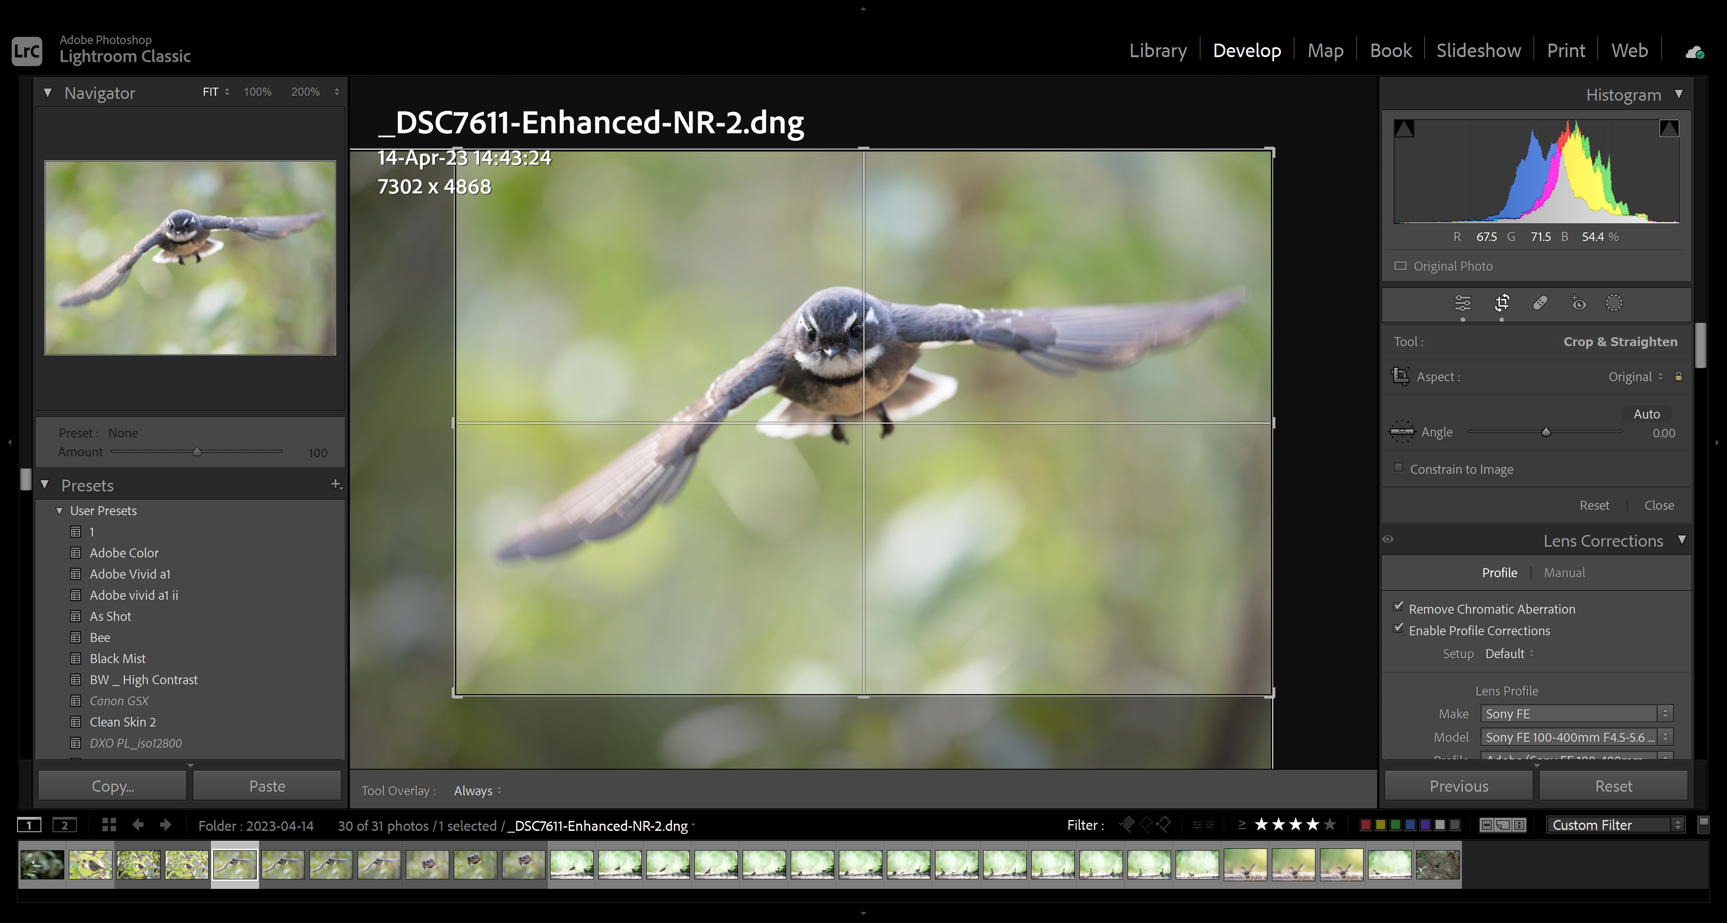This screenshot has width=1727, height=923.
Task: Enable Constrain to Image checkbox
Action: point(1399,468)
